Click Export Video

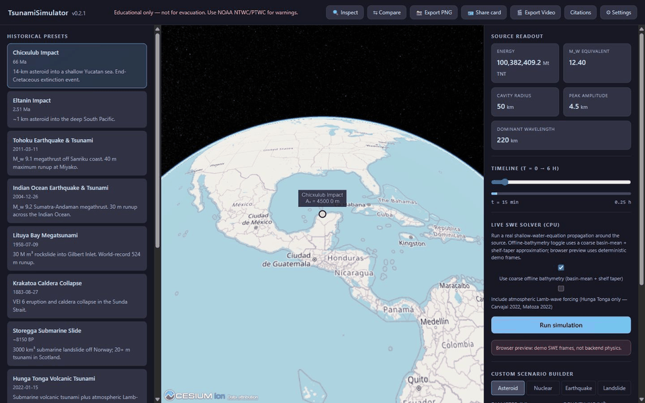535,12
